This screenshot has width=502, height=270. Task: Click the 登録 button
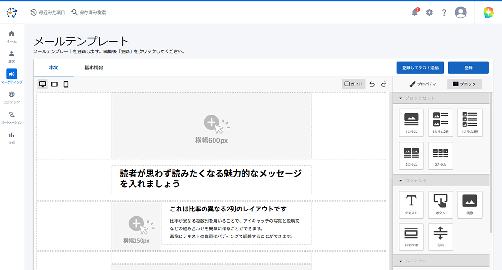468,67
